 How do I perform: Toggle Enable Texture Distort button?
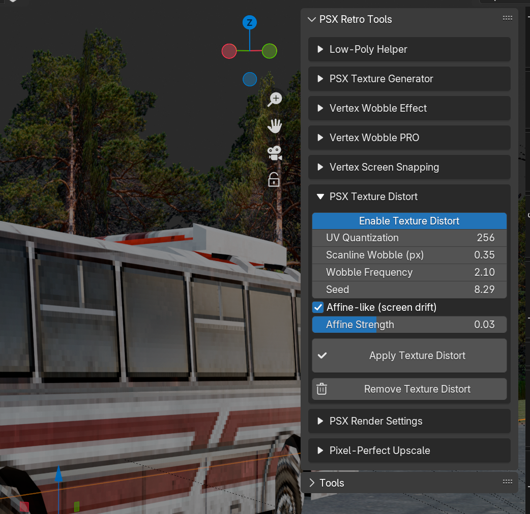409,221
